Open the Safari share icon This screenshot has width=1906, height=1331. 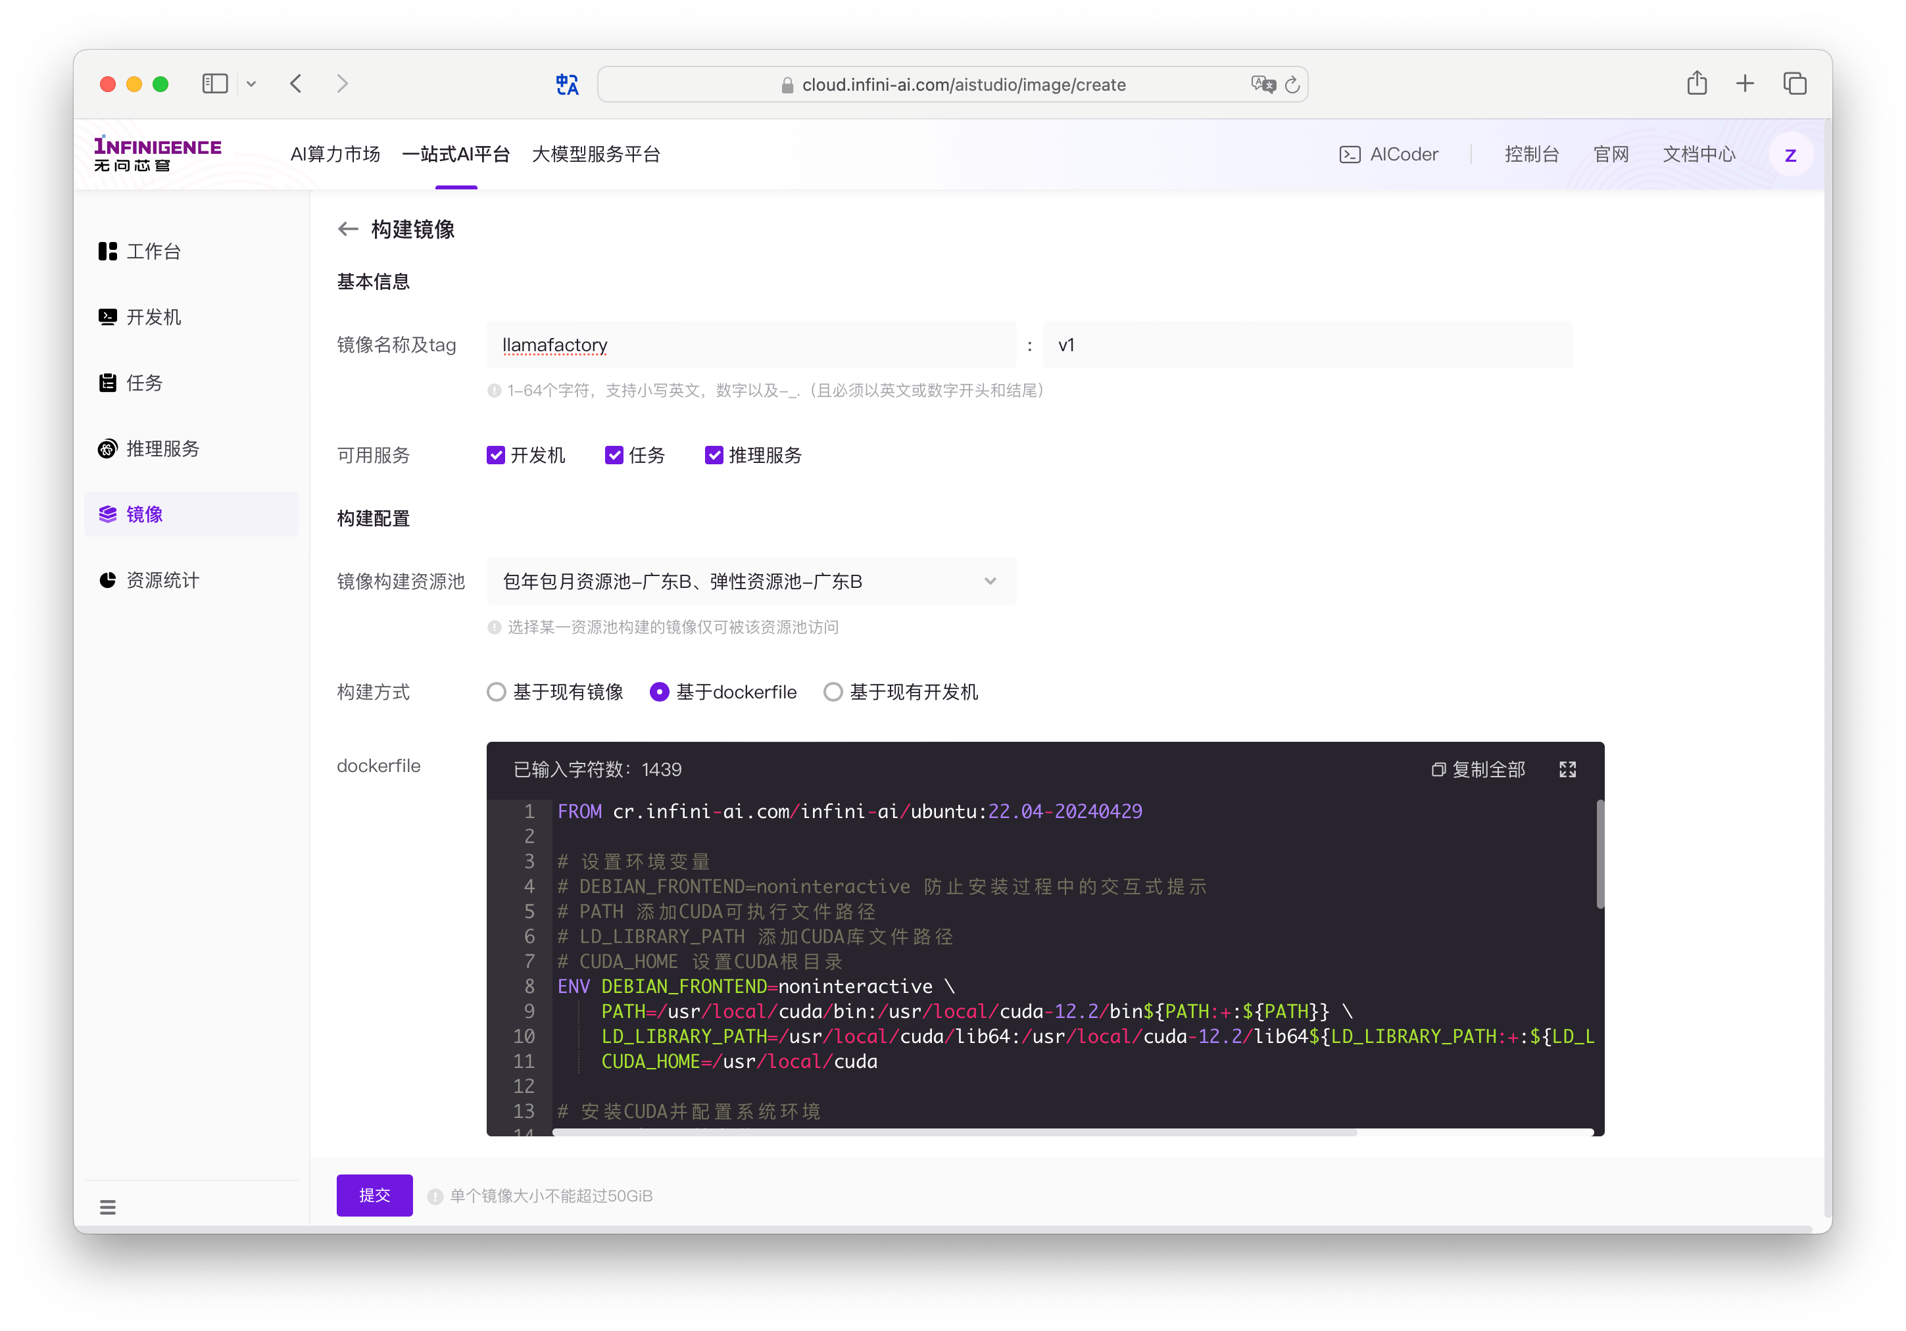coord(1697,83)
